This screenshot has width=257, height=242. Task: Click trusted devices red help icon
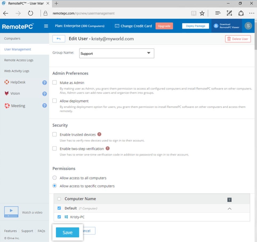(99, 134)
